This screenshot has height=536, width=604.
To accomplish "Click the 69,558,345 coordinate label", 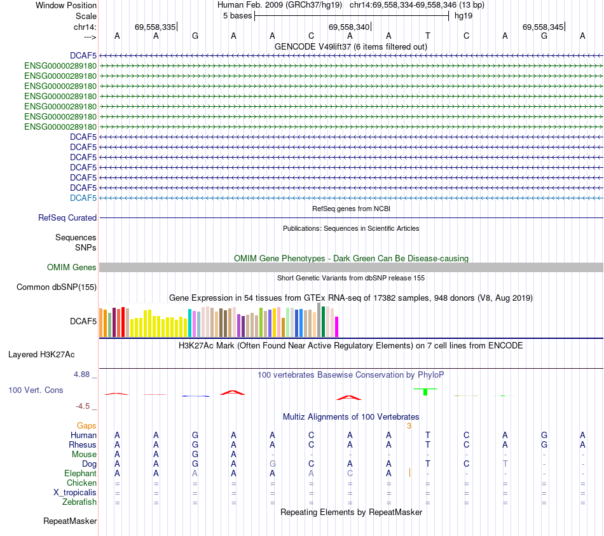I will [543, 27].
